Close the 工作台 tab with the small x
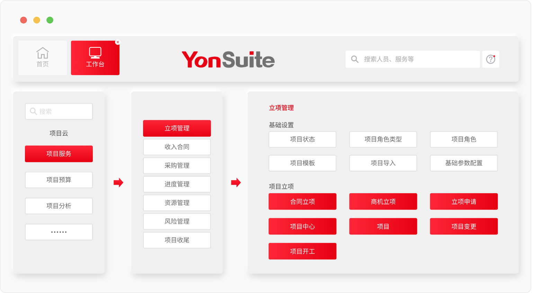The width and height of the screenshot is (534, 293). point(118,42)
